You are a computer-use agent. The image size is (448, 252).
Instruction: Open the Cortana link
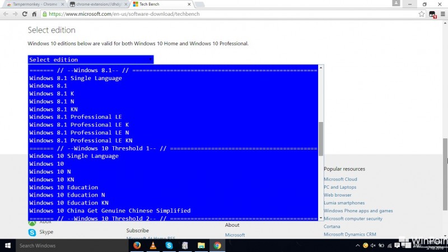[332, 226]
